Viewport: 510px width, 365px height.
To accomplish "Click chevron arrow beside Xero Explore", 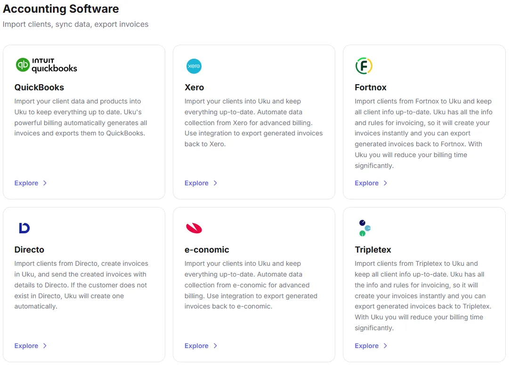I will click(x=215, y=183).
